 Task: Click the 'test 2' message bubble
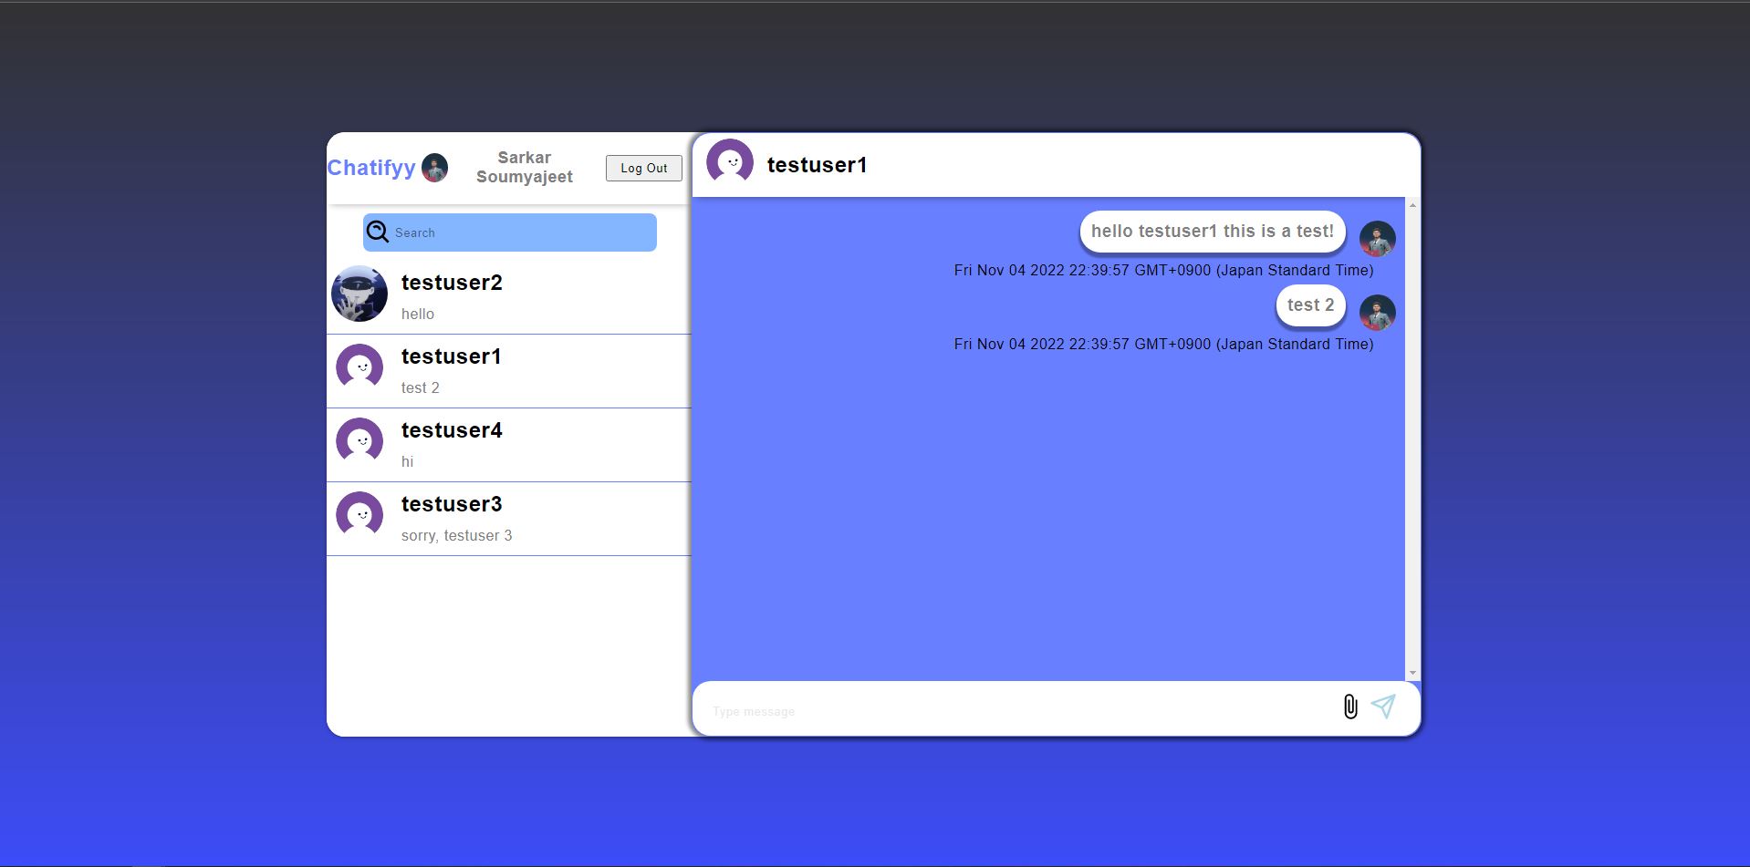1310,305
